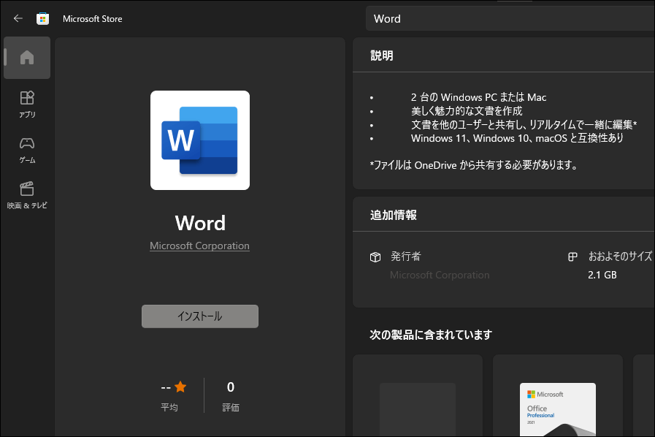Click the インストール button

200,316
